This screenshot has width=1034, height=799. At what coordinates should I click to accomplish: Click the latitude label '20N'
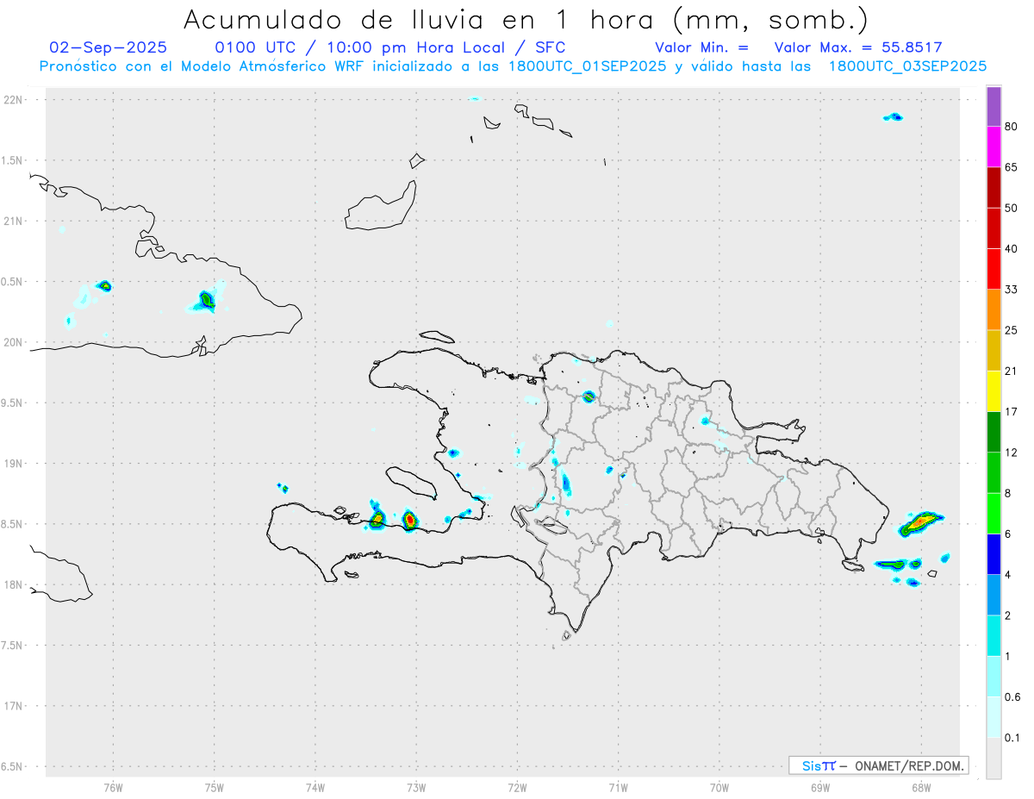point(14,342)
